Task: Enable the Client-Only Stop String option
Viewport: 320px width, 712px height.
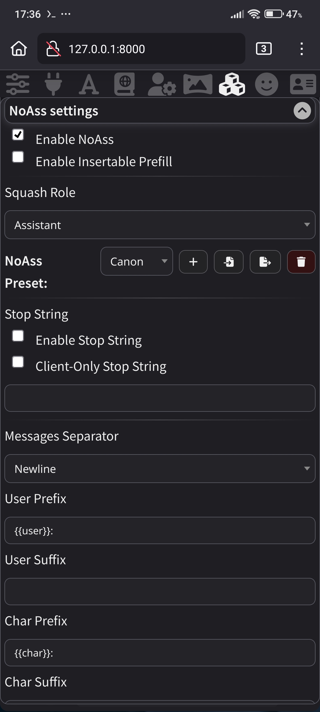Action: [x=18, y=362]
